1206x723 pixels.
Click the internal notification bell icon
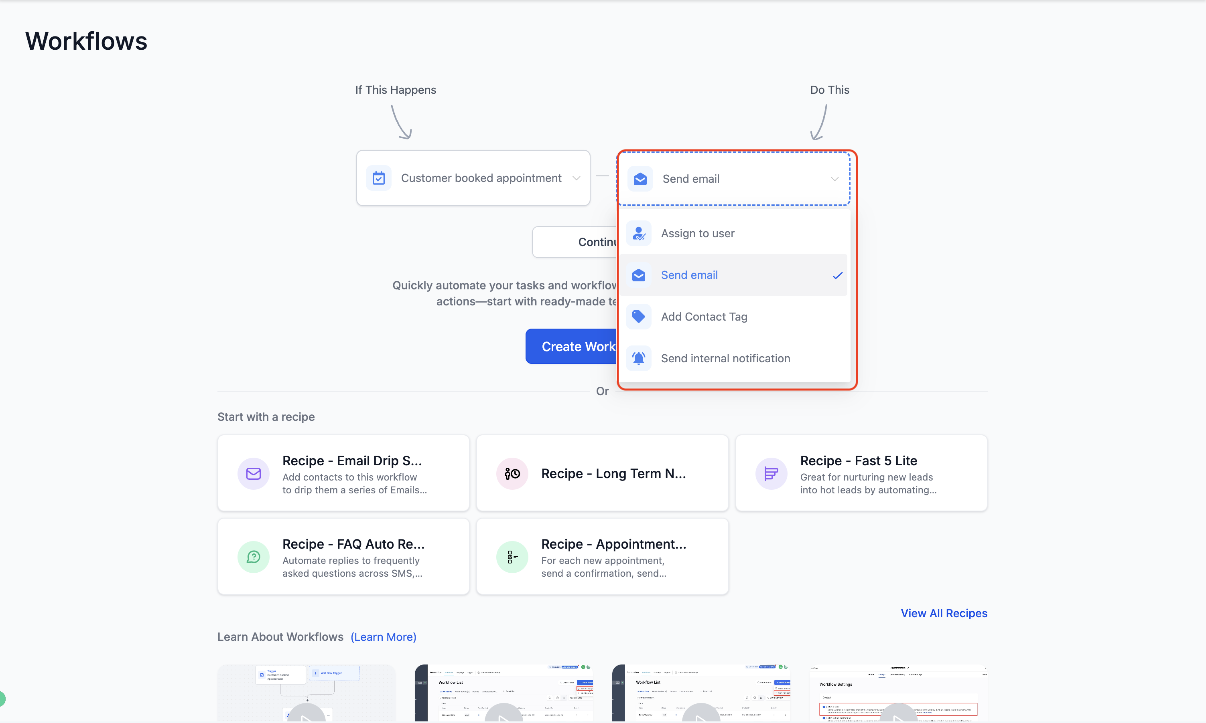click(x=638, y=359)
